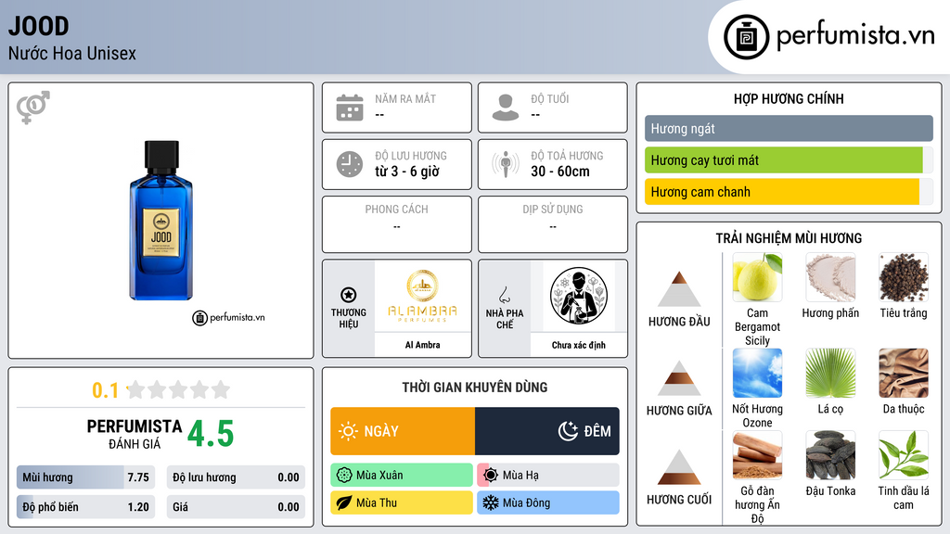Click the five-star rating row

coord(179,389)
